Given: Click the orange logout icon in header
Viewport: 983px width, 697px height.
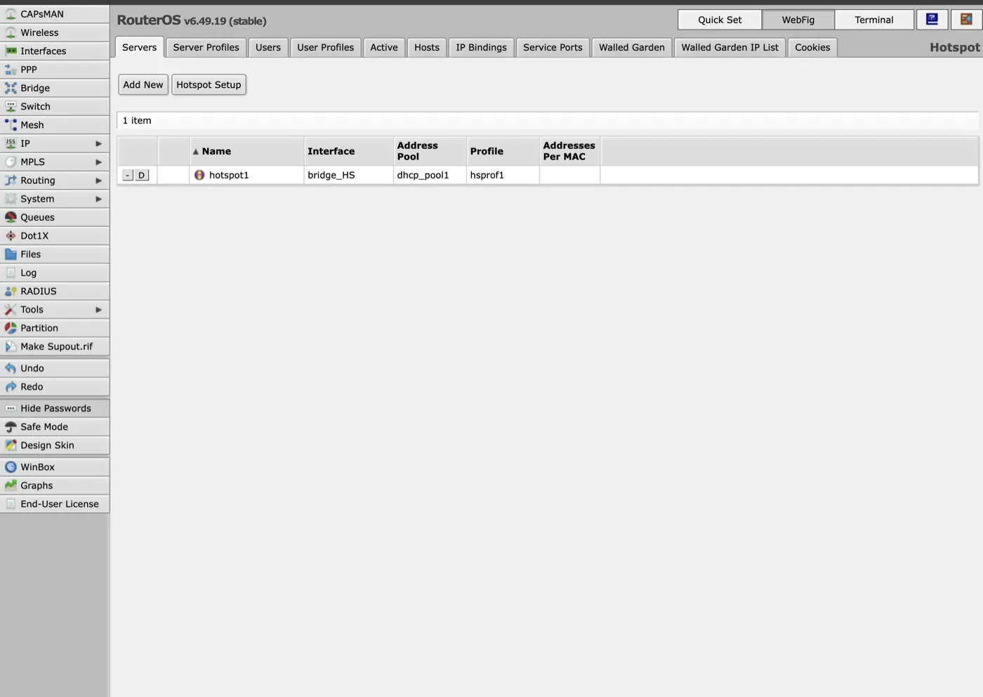Looking at the screenshot, I should point(967,20).
